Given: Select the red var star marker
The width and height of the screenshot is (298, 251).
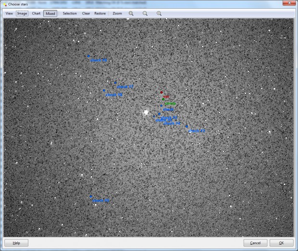Looking at the screenshot, I should tap(161, 92).
